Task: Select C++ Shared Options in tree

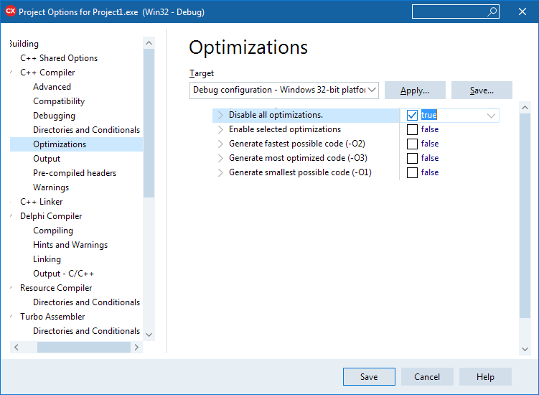Action: [x=59, y=58]
